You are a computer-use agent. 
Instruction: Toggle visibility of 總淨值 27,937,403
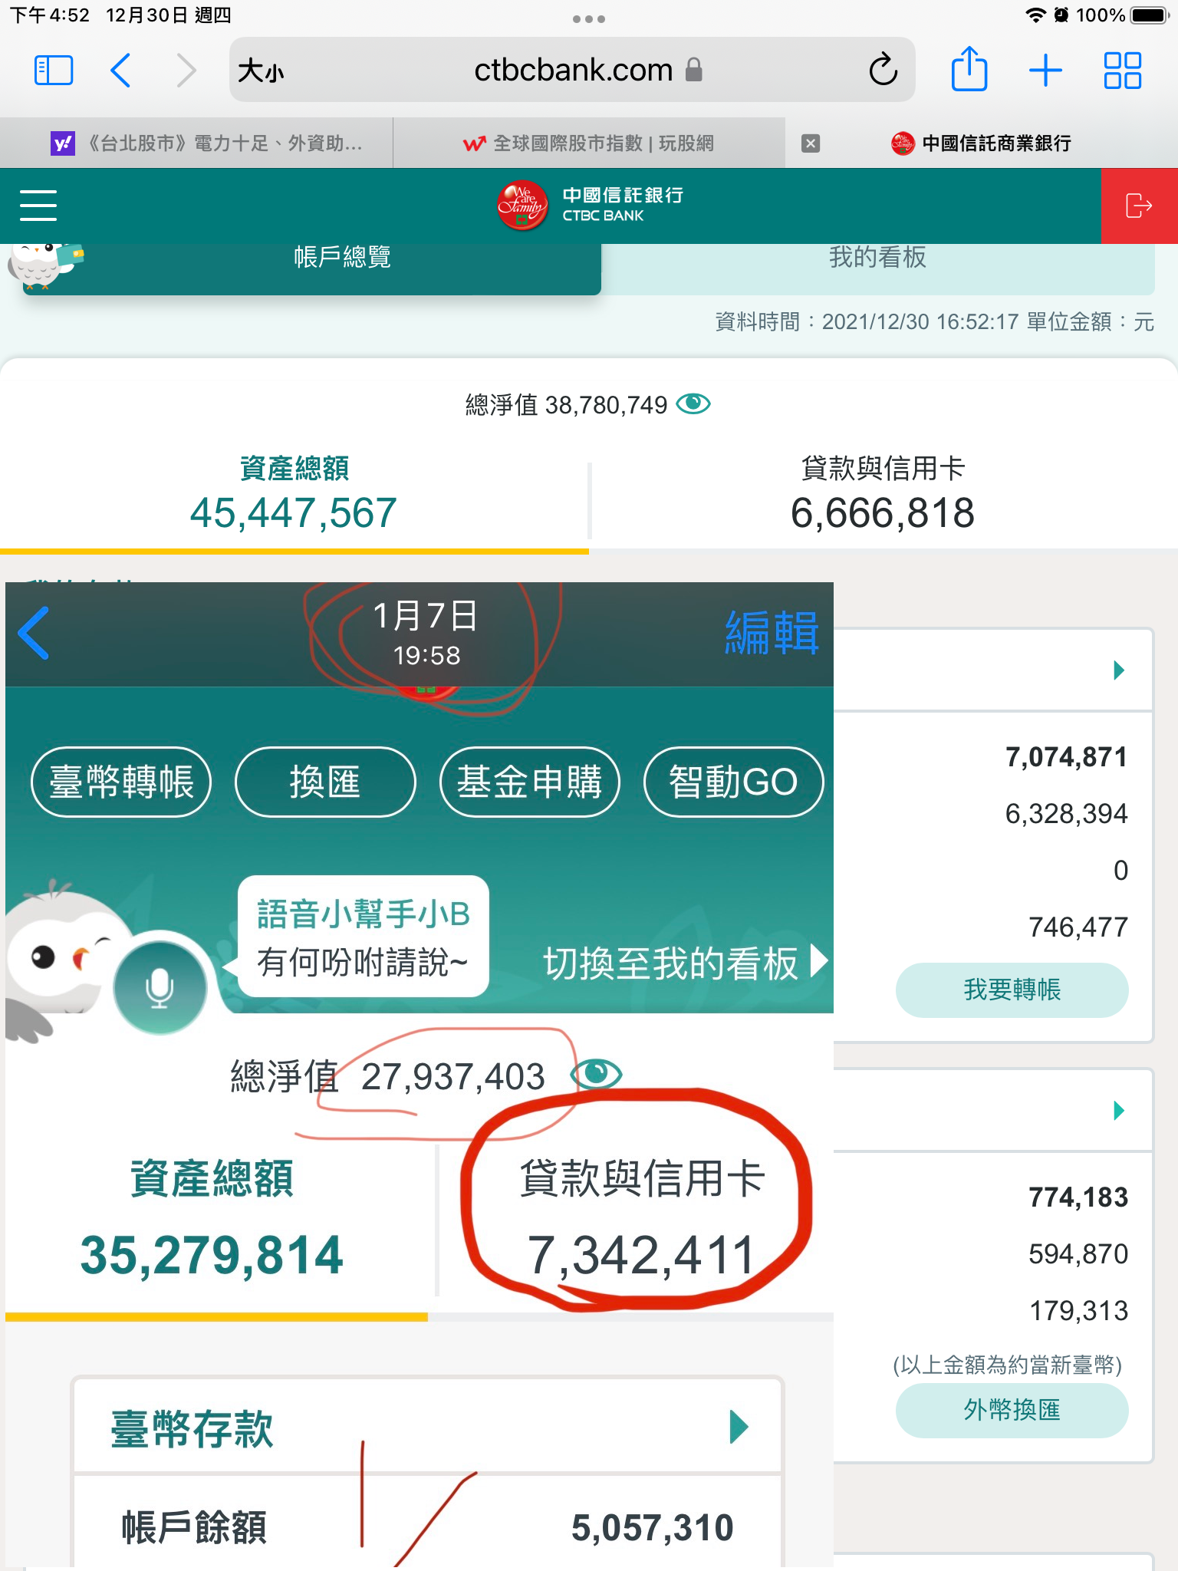click(597, 1074)
